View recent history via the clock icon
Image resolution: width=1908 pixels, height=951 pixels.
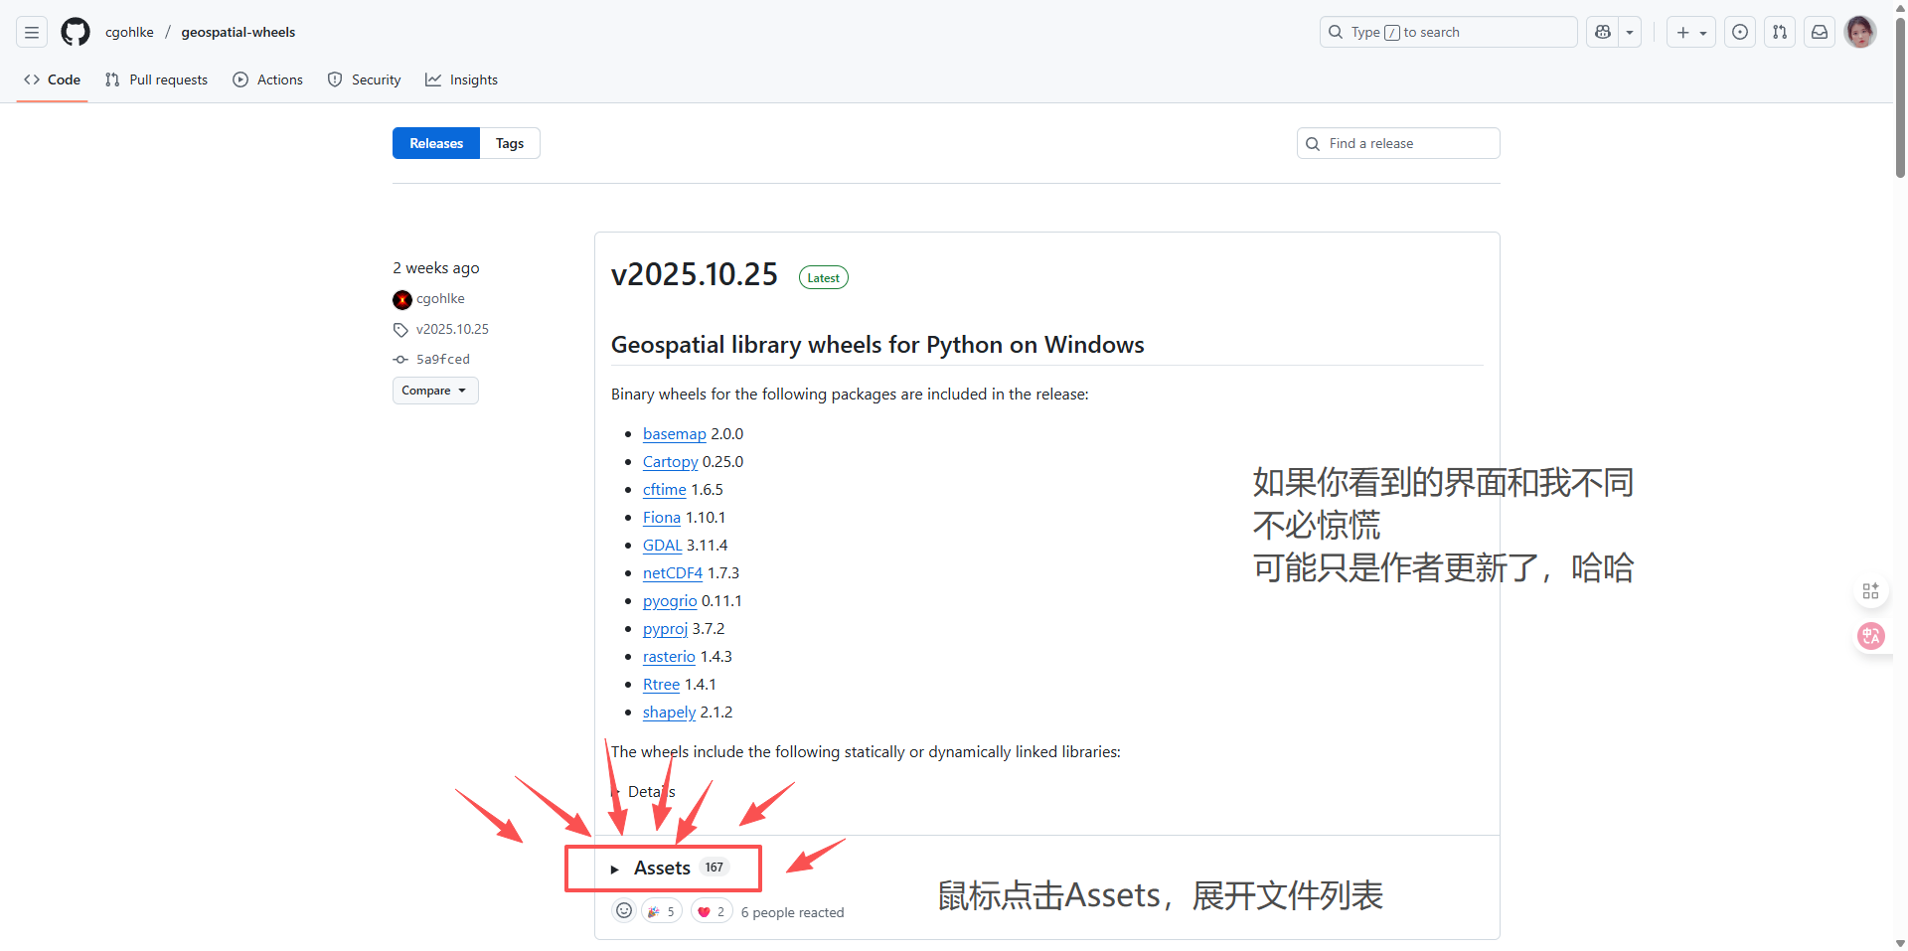(x=1739, y=32)
